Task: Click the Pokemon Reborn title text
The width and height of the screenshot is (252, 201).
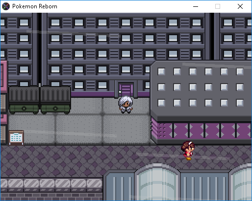Action: [35, 6]
